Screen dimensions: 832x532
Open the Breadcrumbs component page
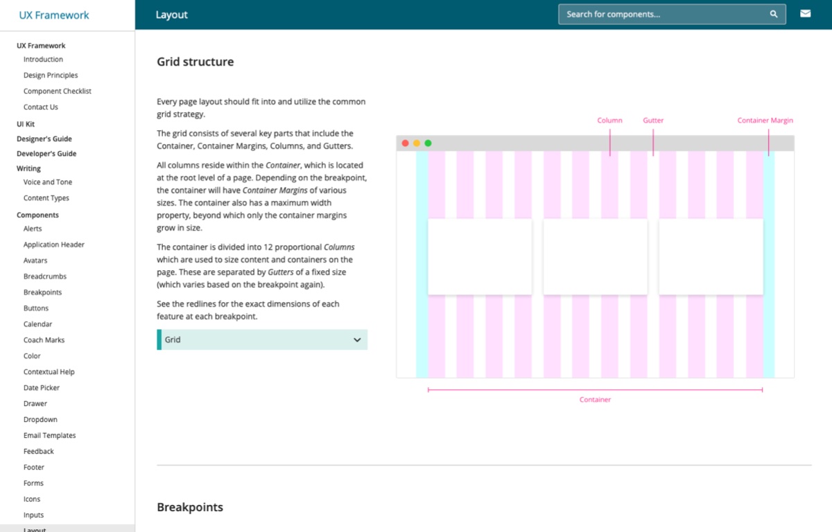[45, 276]
